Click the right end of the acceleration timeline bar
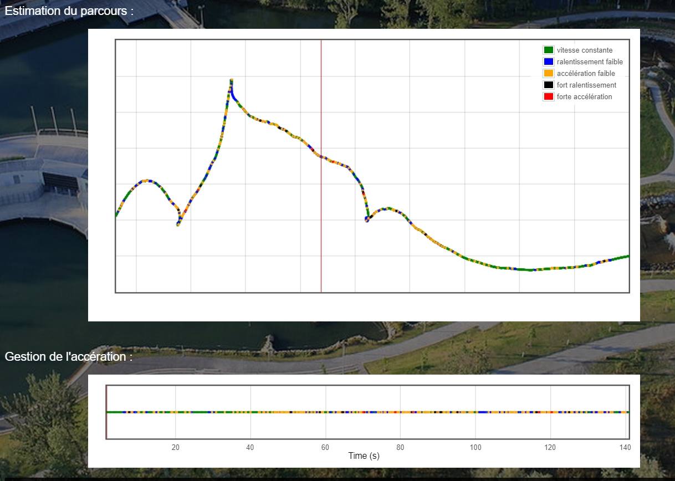This screenshot has height=481, width=675. pyautogui.click(x=627, y=412)
